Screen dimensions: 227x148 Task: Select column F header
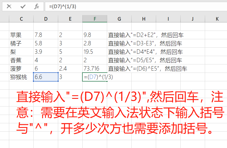click(x=95, y=19)
